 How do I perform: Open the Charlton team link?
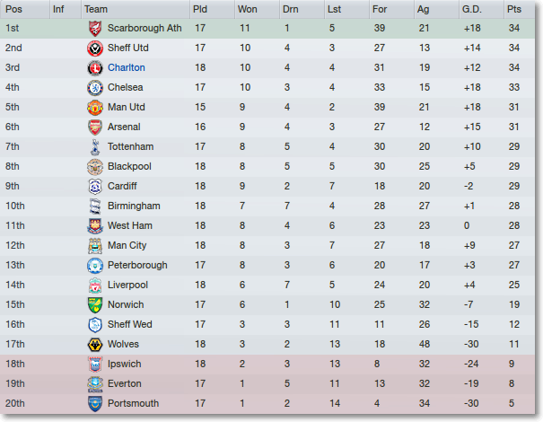pos(126,67)
